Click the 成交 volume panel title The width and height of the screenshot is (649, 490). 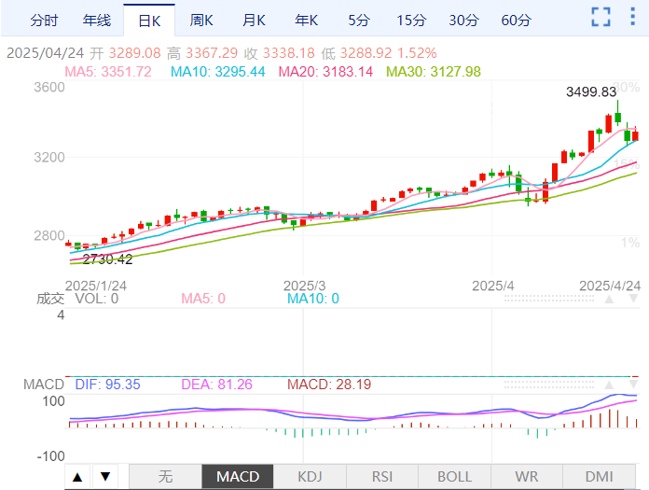[50, 299]
